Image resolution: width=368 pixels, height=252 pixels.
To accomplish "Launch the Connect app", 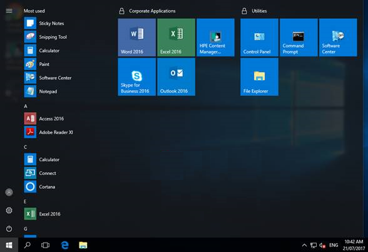I will 40,173.
